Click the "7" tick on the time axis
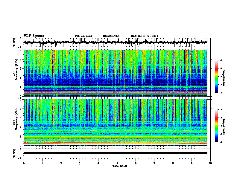Viewport: 237px width, 183px height. click(154, 163)
